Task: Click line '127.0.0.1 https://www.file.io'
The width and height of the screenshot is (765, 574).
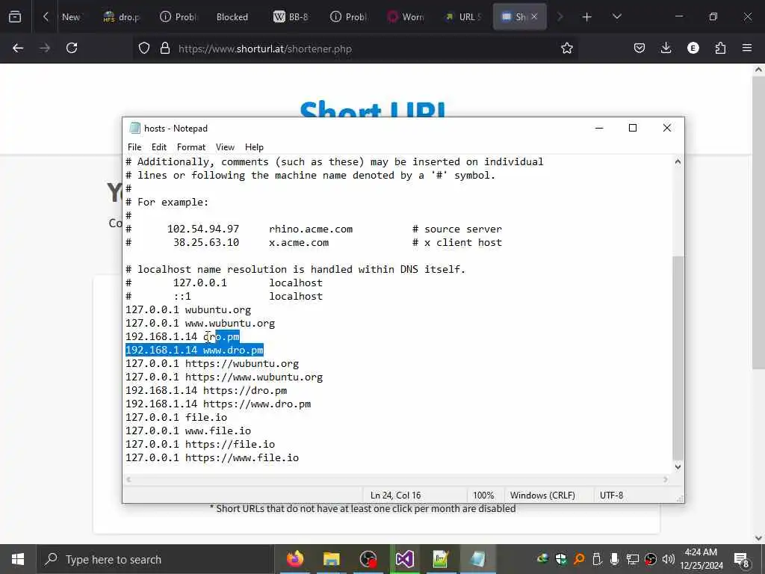Action: (212, 458)
